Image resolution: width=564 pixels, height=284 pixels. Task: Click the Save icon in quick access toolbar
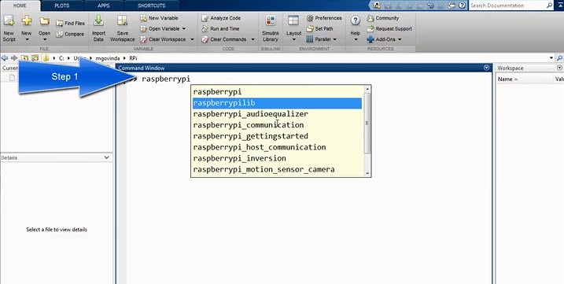click(388, 6)
